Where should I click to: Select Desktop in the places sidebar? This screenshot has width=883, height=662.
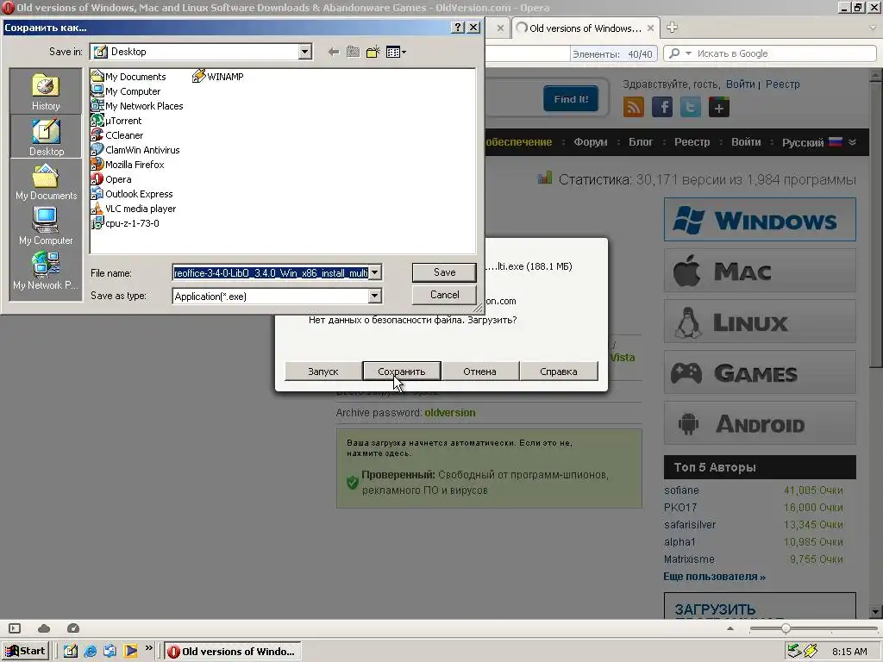46,137
